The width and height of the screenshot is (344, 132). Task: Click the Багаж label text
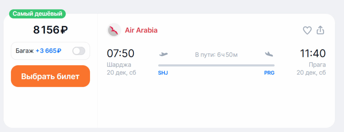click(25, 51)
